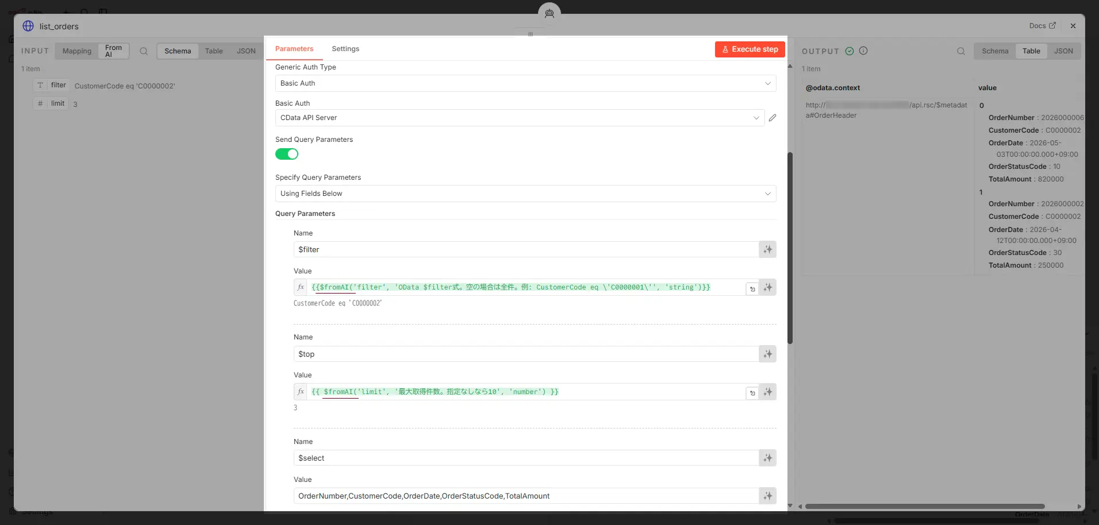Open the Generic Auth Type dropdown
Screen dimensions: 1099x525
pos(525,83)
